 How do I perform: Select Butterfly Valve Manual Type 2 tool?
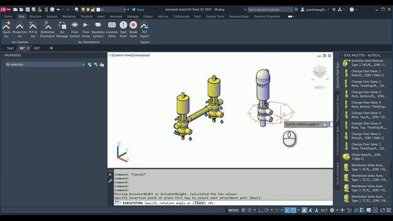point(365,63)
